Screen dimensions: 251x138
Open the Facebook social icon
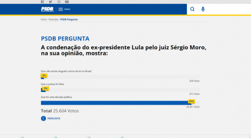[x=42, y=2]
